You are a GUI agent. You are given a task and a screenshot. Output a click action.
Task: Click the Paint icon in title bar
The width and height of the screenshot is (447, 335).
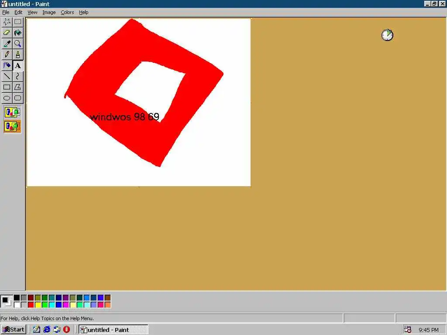click(4, 4)
